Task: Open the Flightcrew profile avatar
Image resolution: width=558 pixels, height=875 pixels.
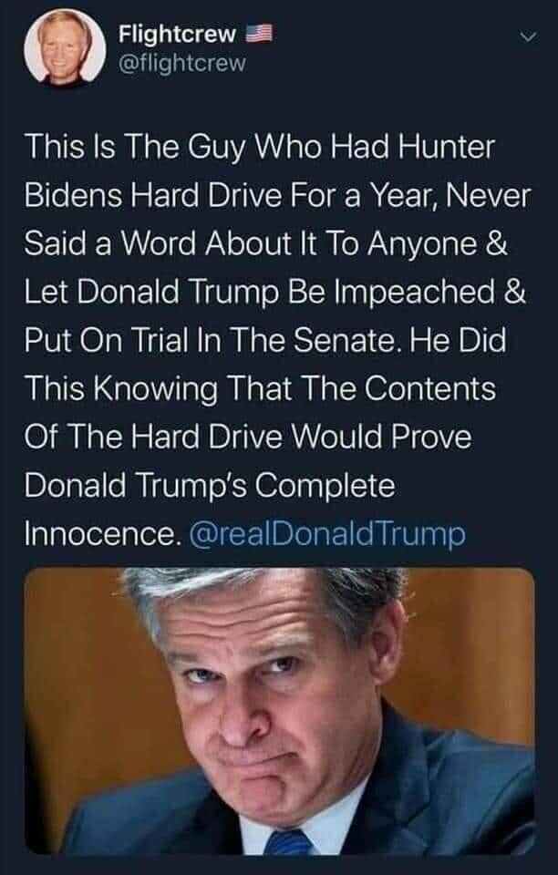Action: click(66, 47)
